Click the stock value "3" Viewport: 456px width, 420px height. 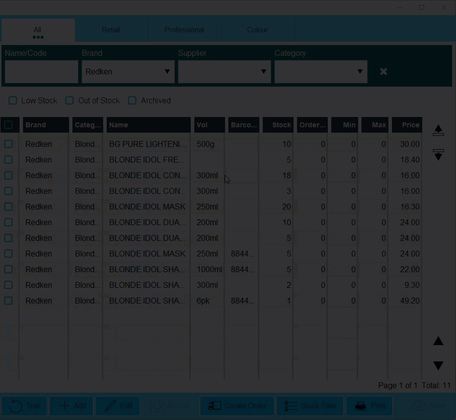pyautogui.click(x=289, y=191)
